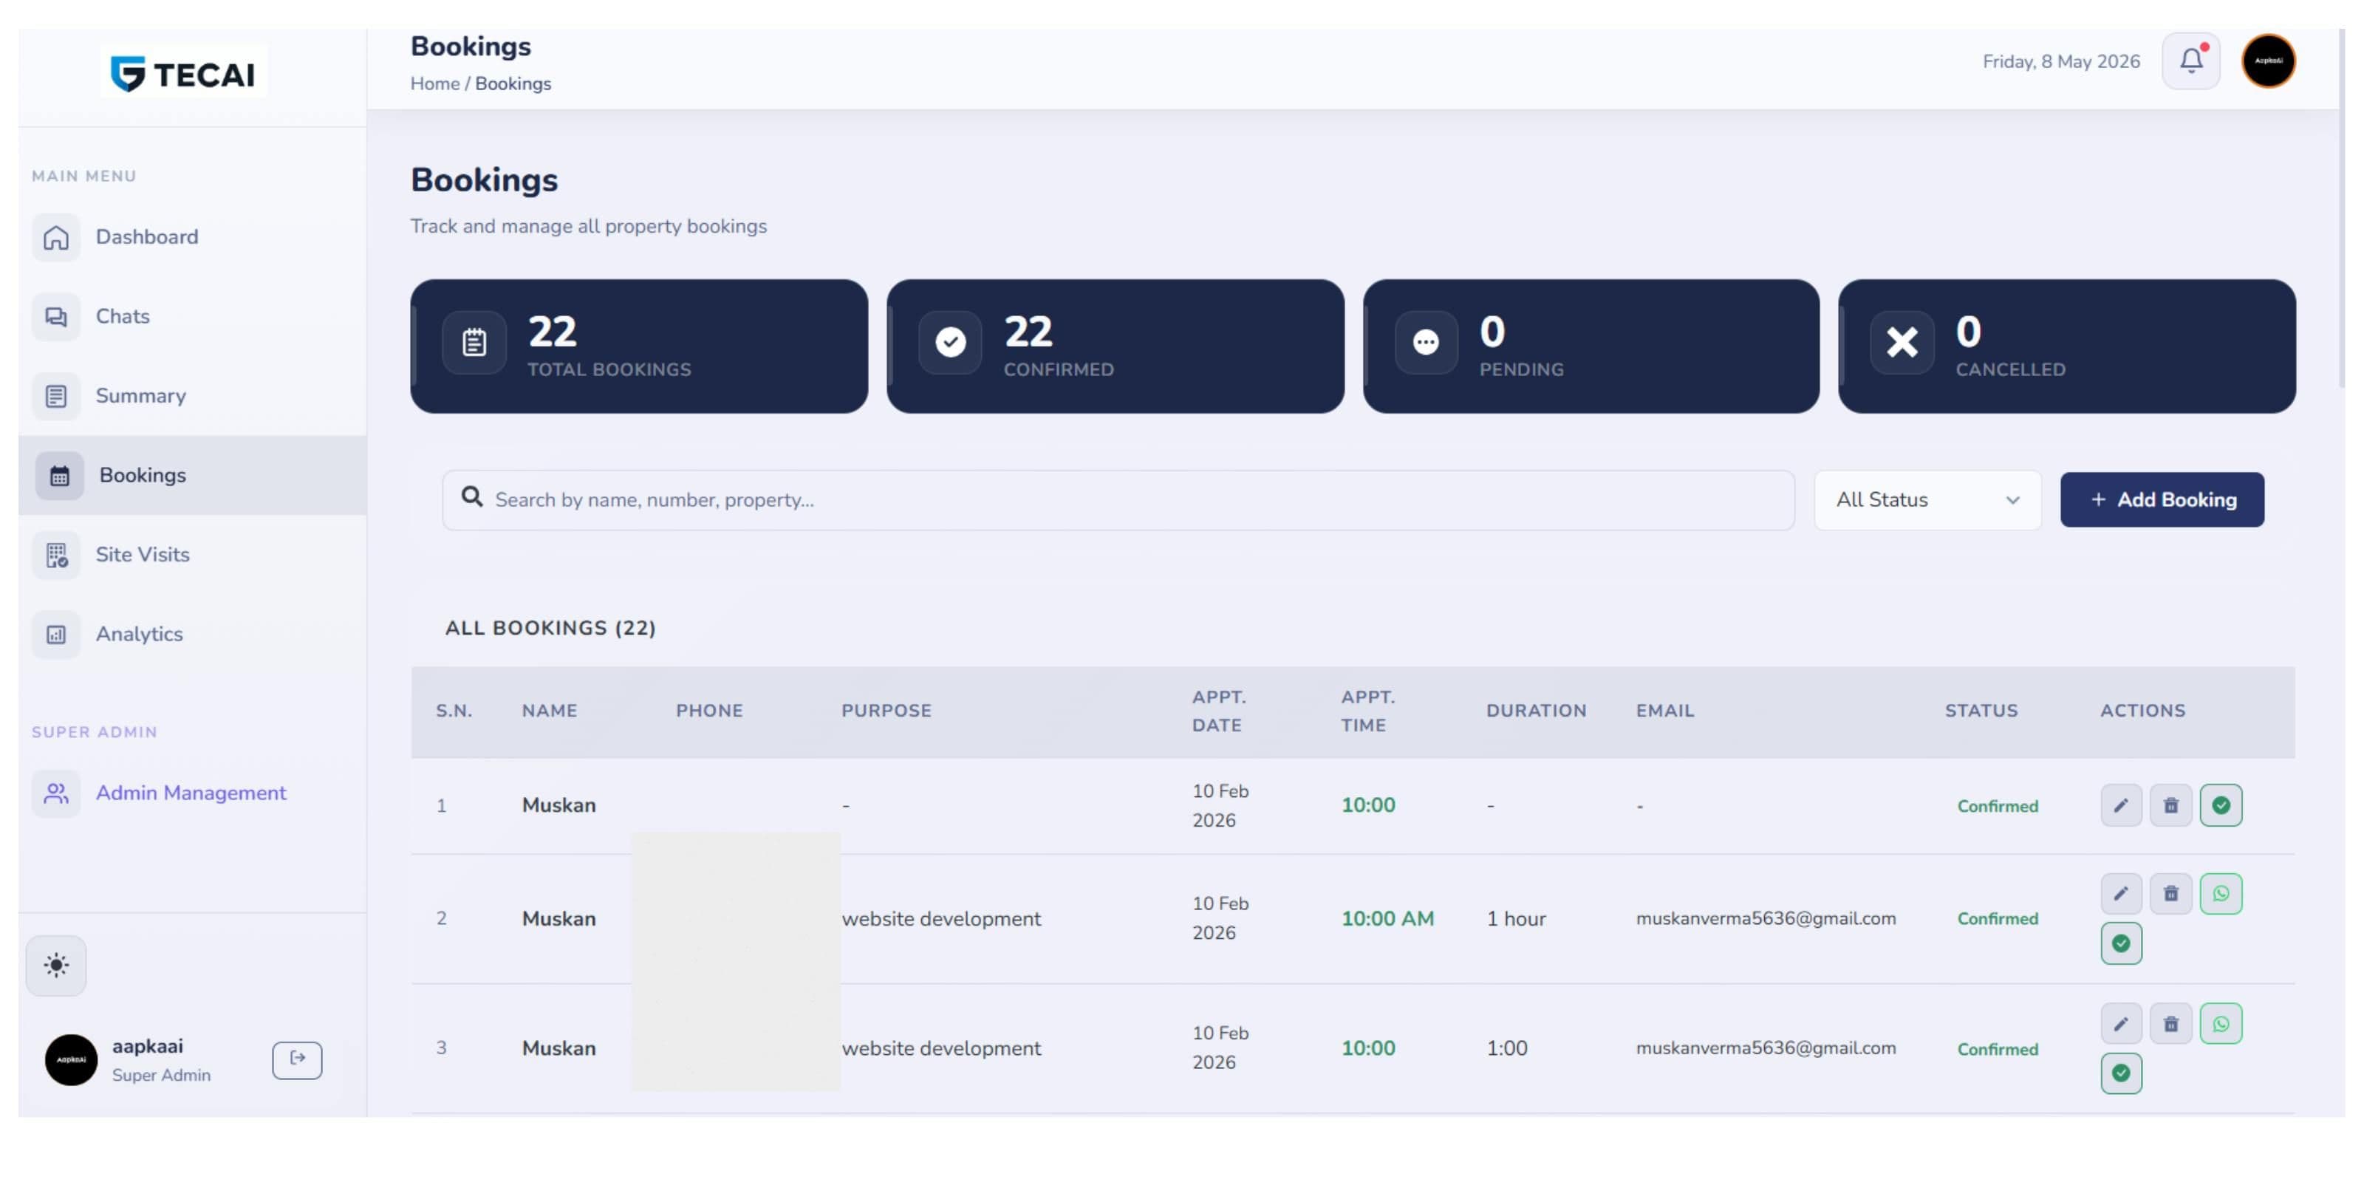Image resolution: width=2364 pixels, height=1182 pixels.
Task: Click the STATUS column header
Action: 1981,711
